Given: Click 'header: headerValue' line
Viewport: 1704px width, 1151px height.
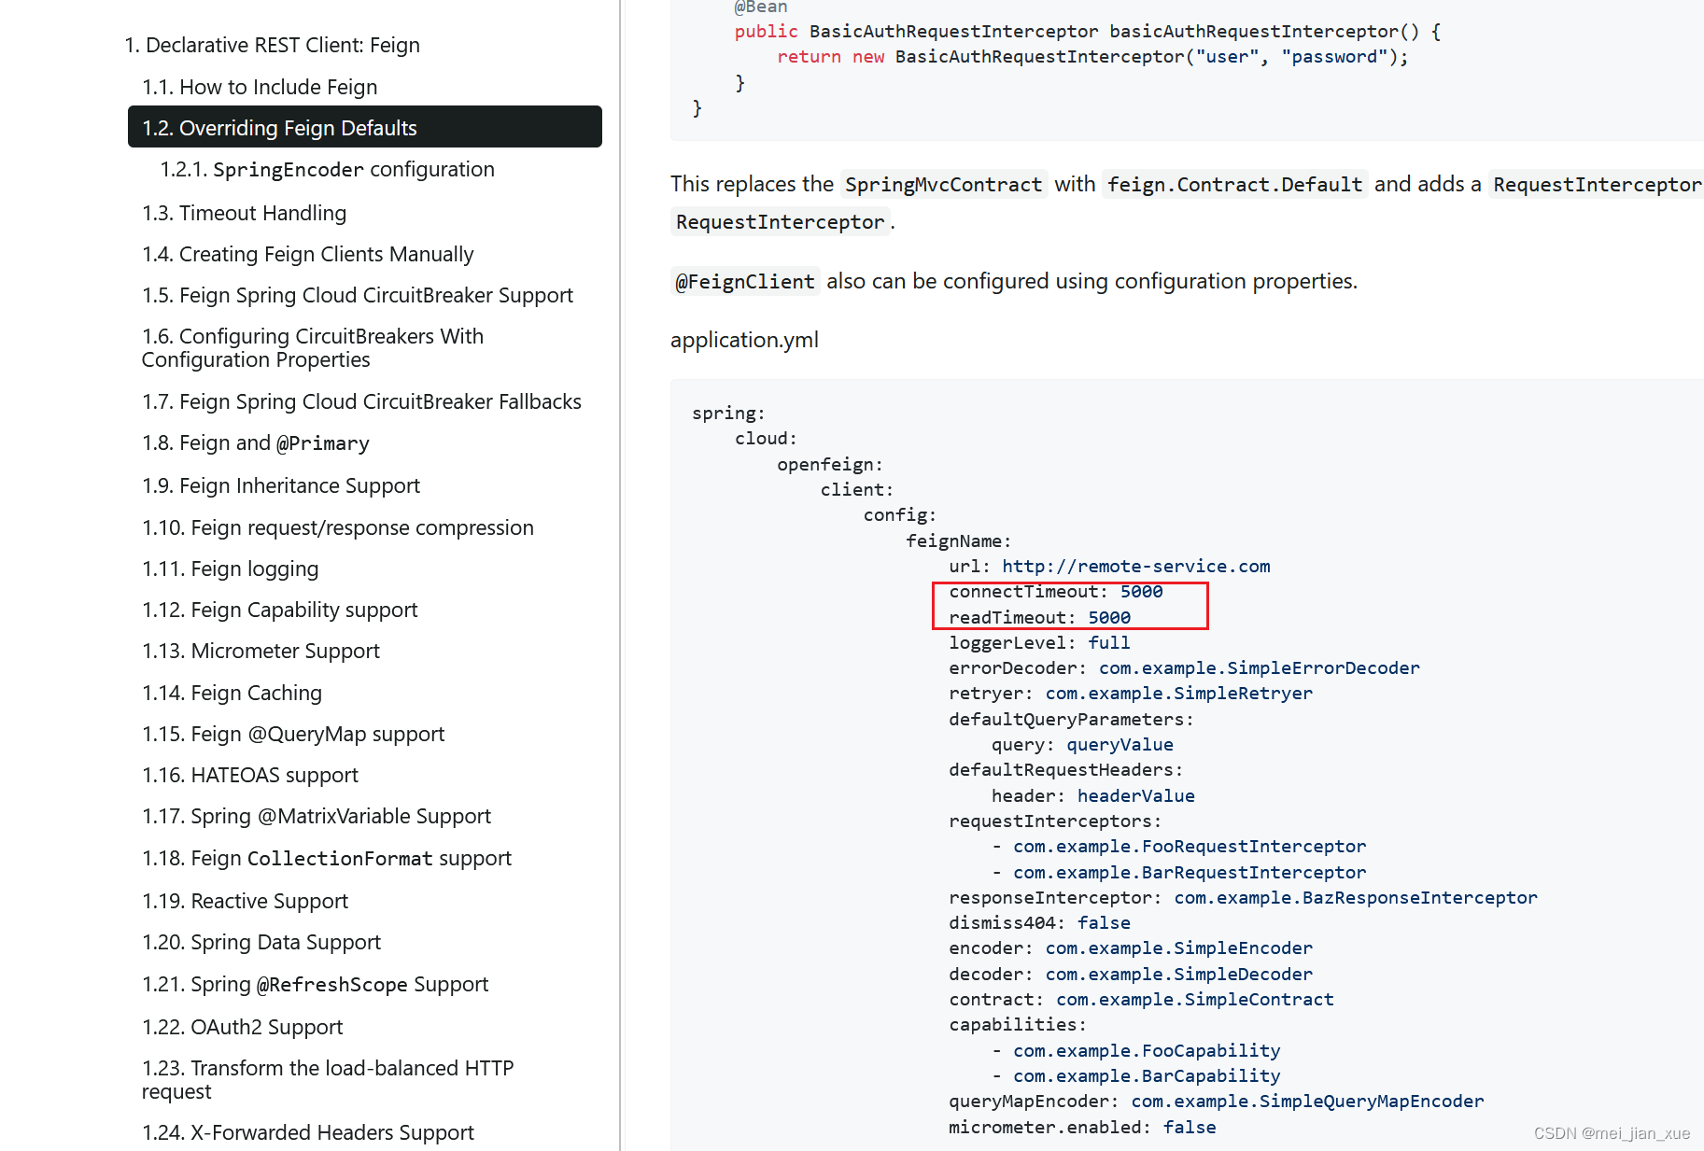Looking at the screenshot, I should 1092,796.
